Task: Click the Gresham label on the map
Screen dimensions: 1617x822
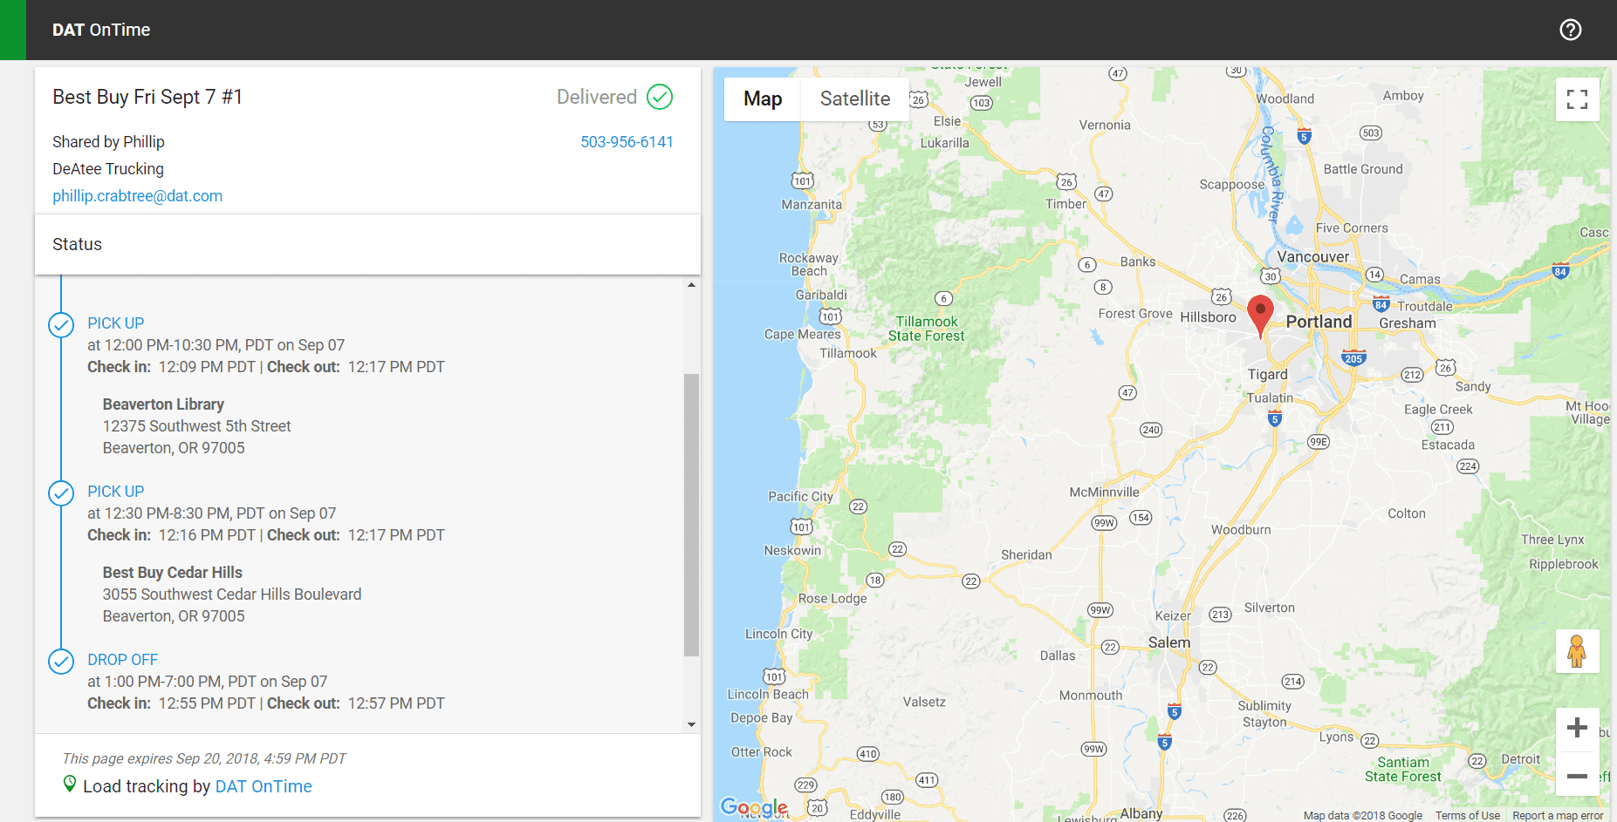Action: (x=1408, y=323)
